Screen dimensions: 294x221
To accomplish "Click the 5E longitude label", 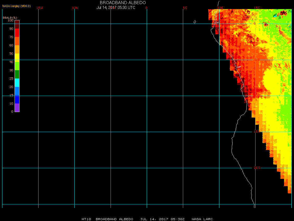I will pos(185,8).
